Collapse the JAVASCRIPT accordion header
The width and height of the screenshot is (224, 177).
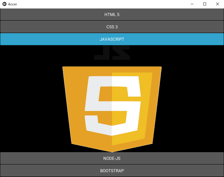coord(112,39)
